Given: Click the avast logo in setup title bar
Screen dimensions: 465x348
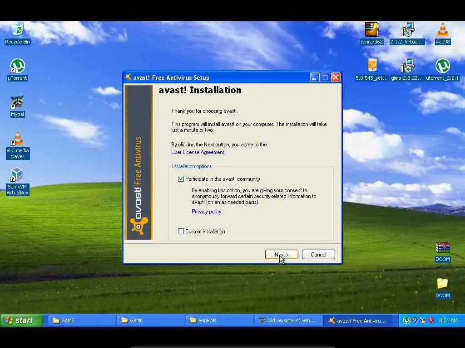Looking at the screenshot, I should click(x=128, y=77).
